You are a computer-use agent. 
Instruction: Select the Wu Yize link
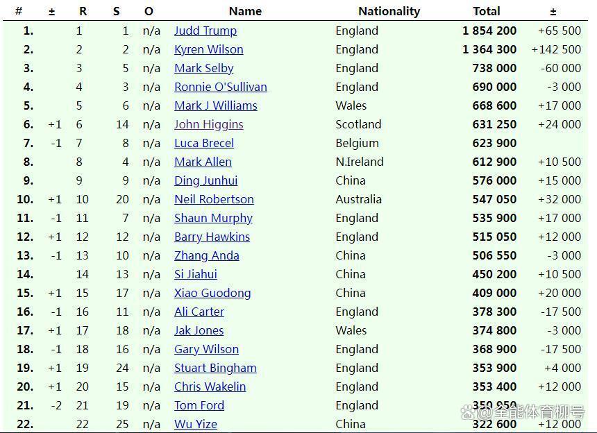click(195, 424)
